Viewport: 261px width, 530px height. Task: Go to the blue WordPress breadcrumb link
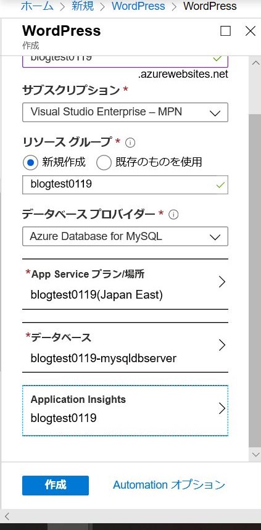pyautogui.click(x=138, y=6)
